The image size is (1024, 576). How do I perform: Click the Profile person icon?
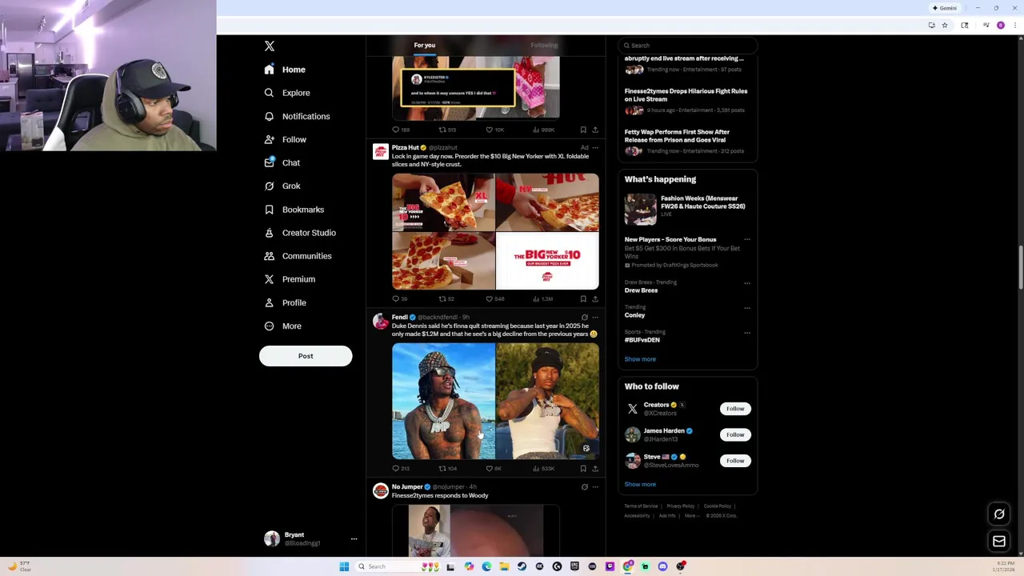point(270,302)
